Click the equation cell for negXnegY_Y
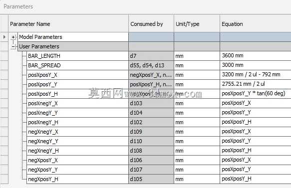The height and width of the screenshot is (188, 291). pos(256,141)
